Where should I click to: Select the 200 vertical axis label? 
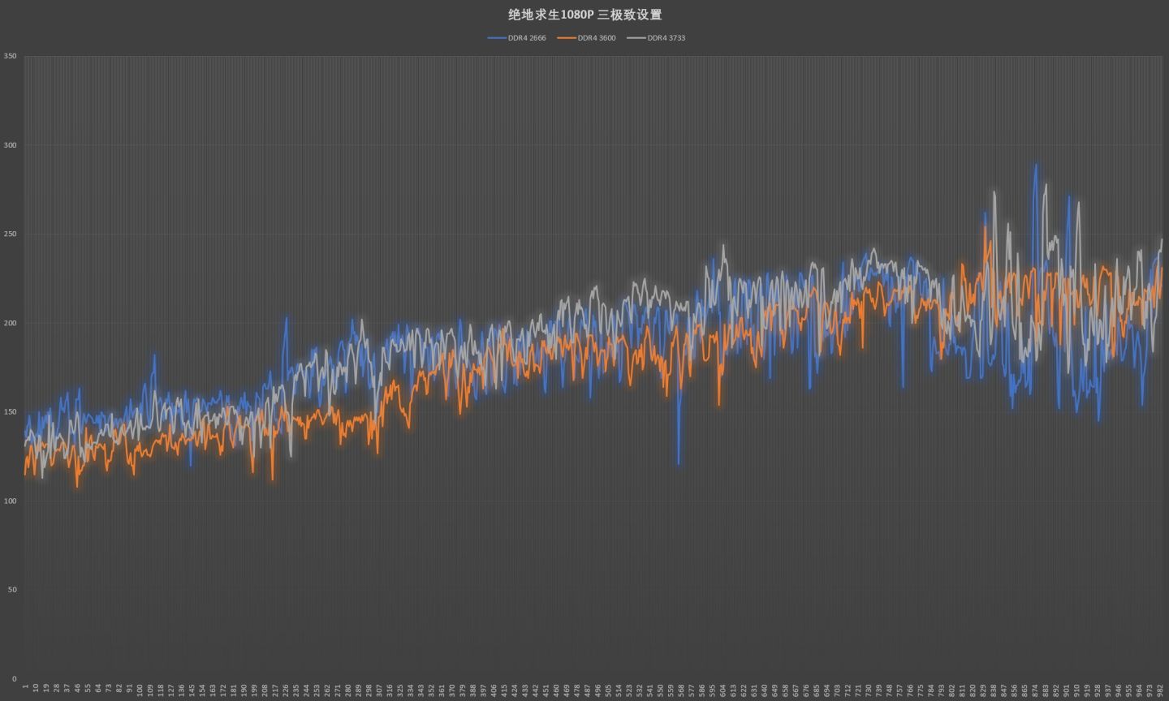pyautogui.click(x=10, y=323)
